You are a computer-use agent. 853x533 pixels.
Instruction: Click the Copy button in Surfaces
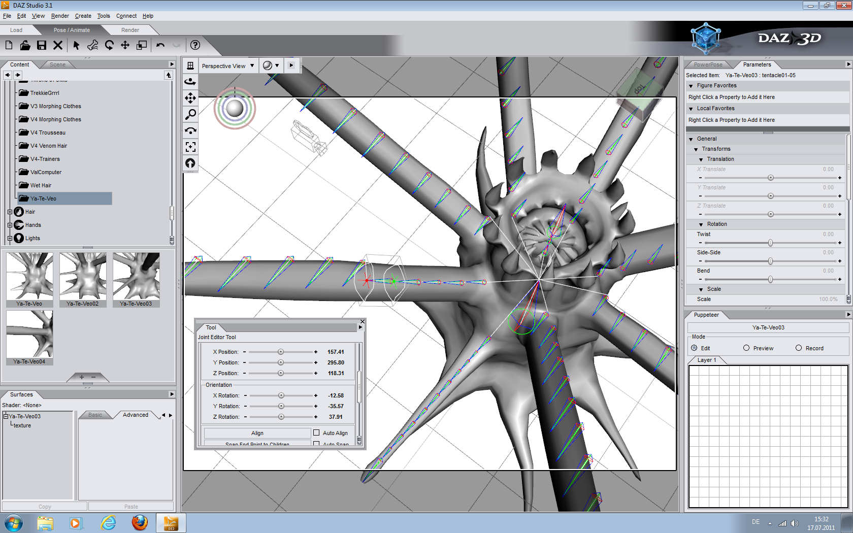[x=45, y=507]
